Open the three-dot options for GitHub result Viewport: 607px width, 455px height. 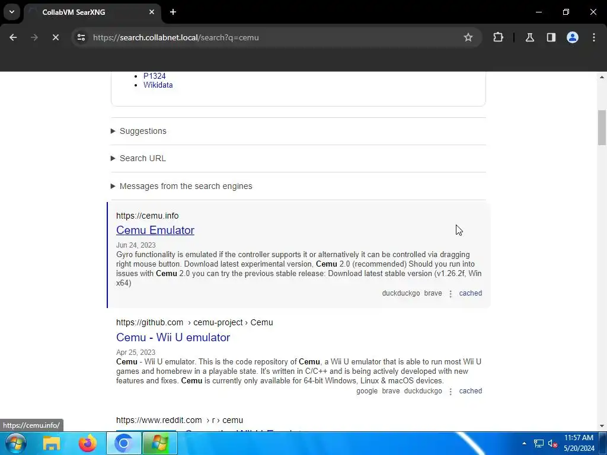click(451, 392)
